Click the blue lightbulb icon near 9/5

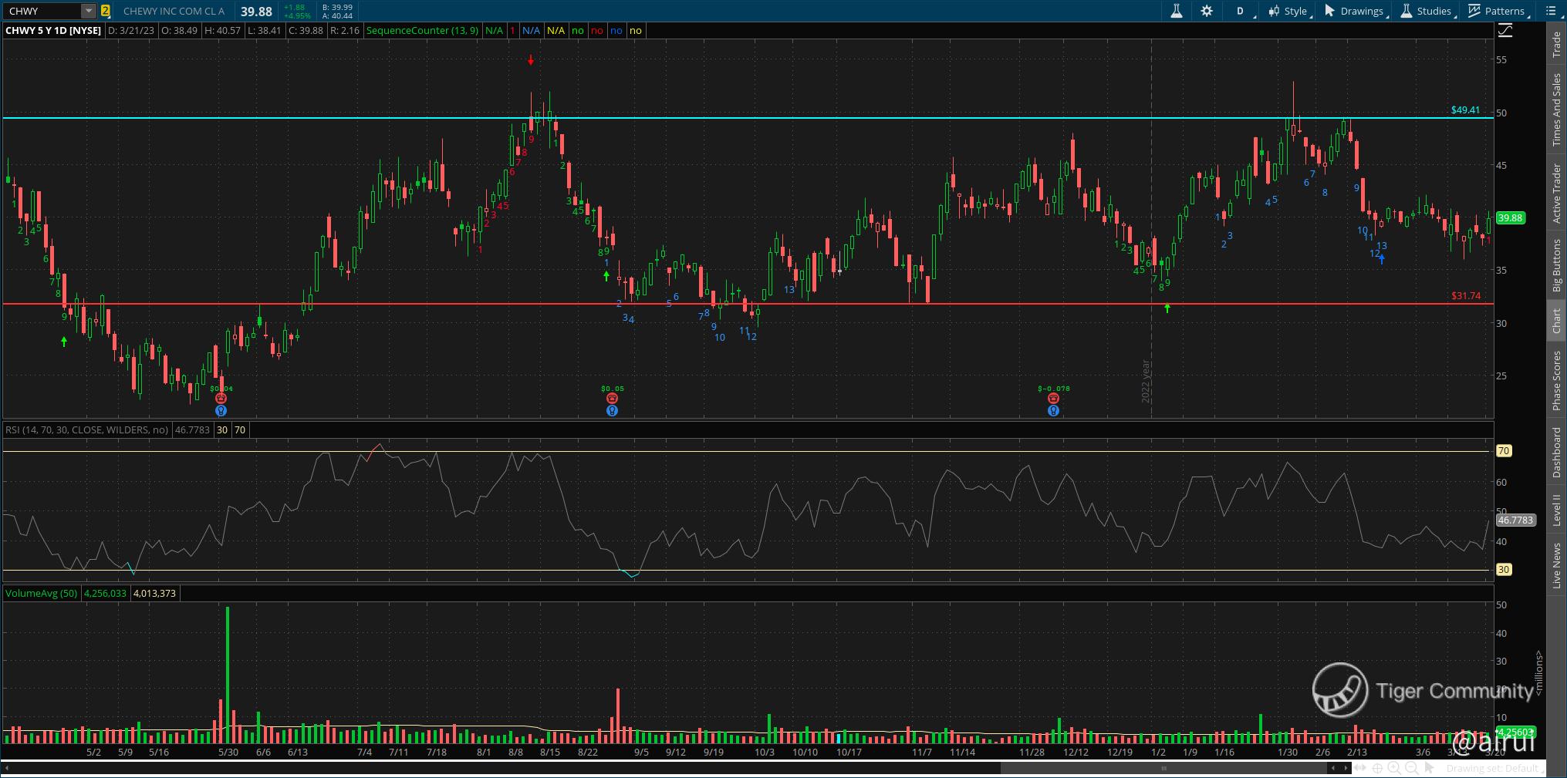click(612, 411)
